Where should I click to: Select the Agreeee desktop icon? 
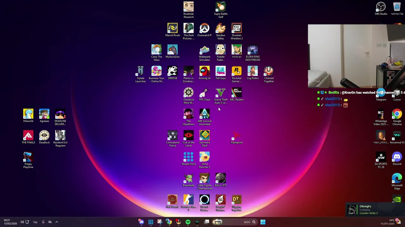[44, 116]
